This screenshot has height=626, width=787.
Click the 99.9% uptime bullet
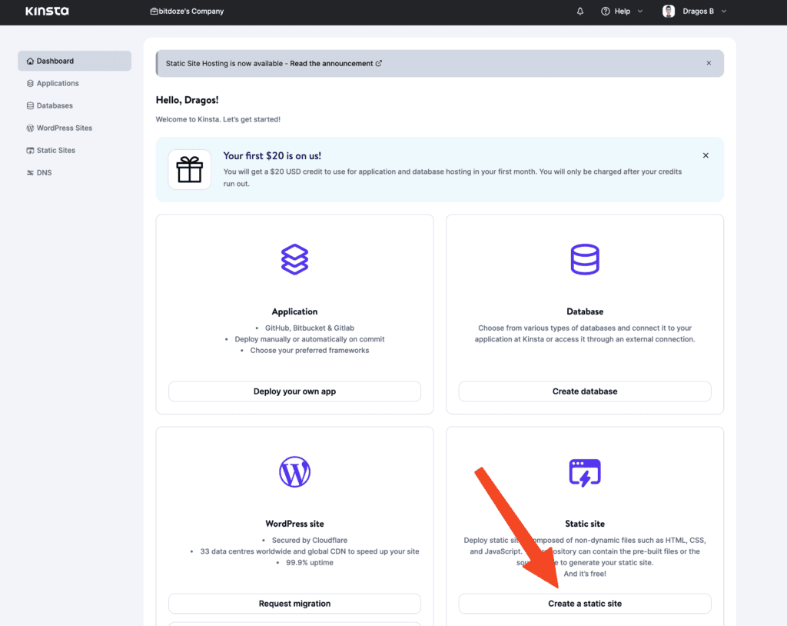[310, 563]
